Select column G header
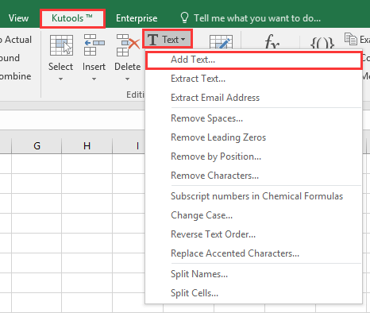 37,145
